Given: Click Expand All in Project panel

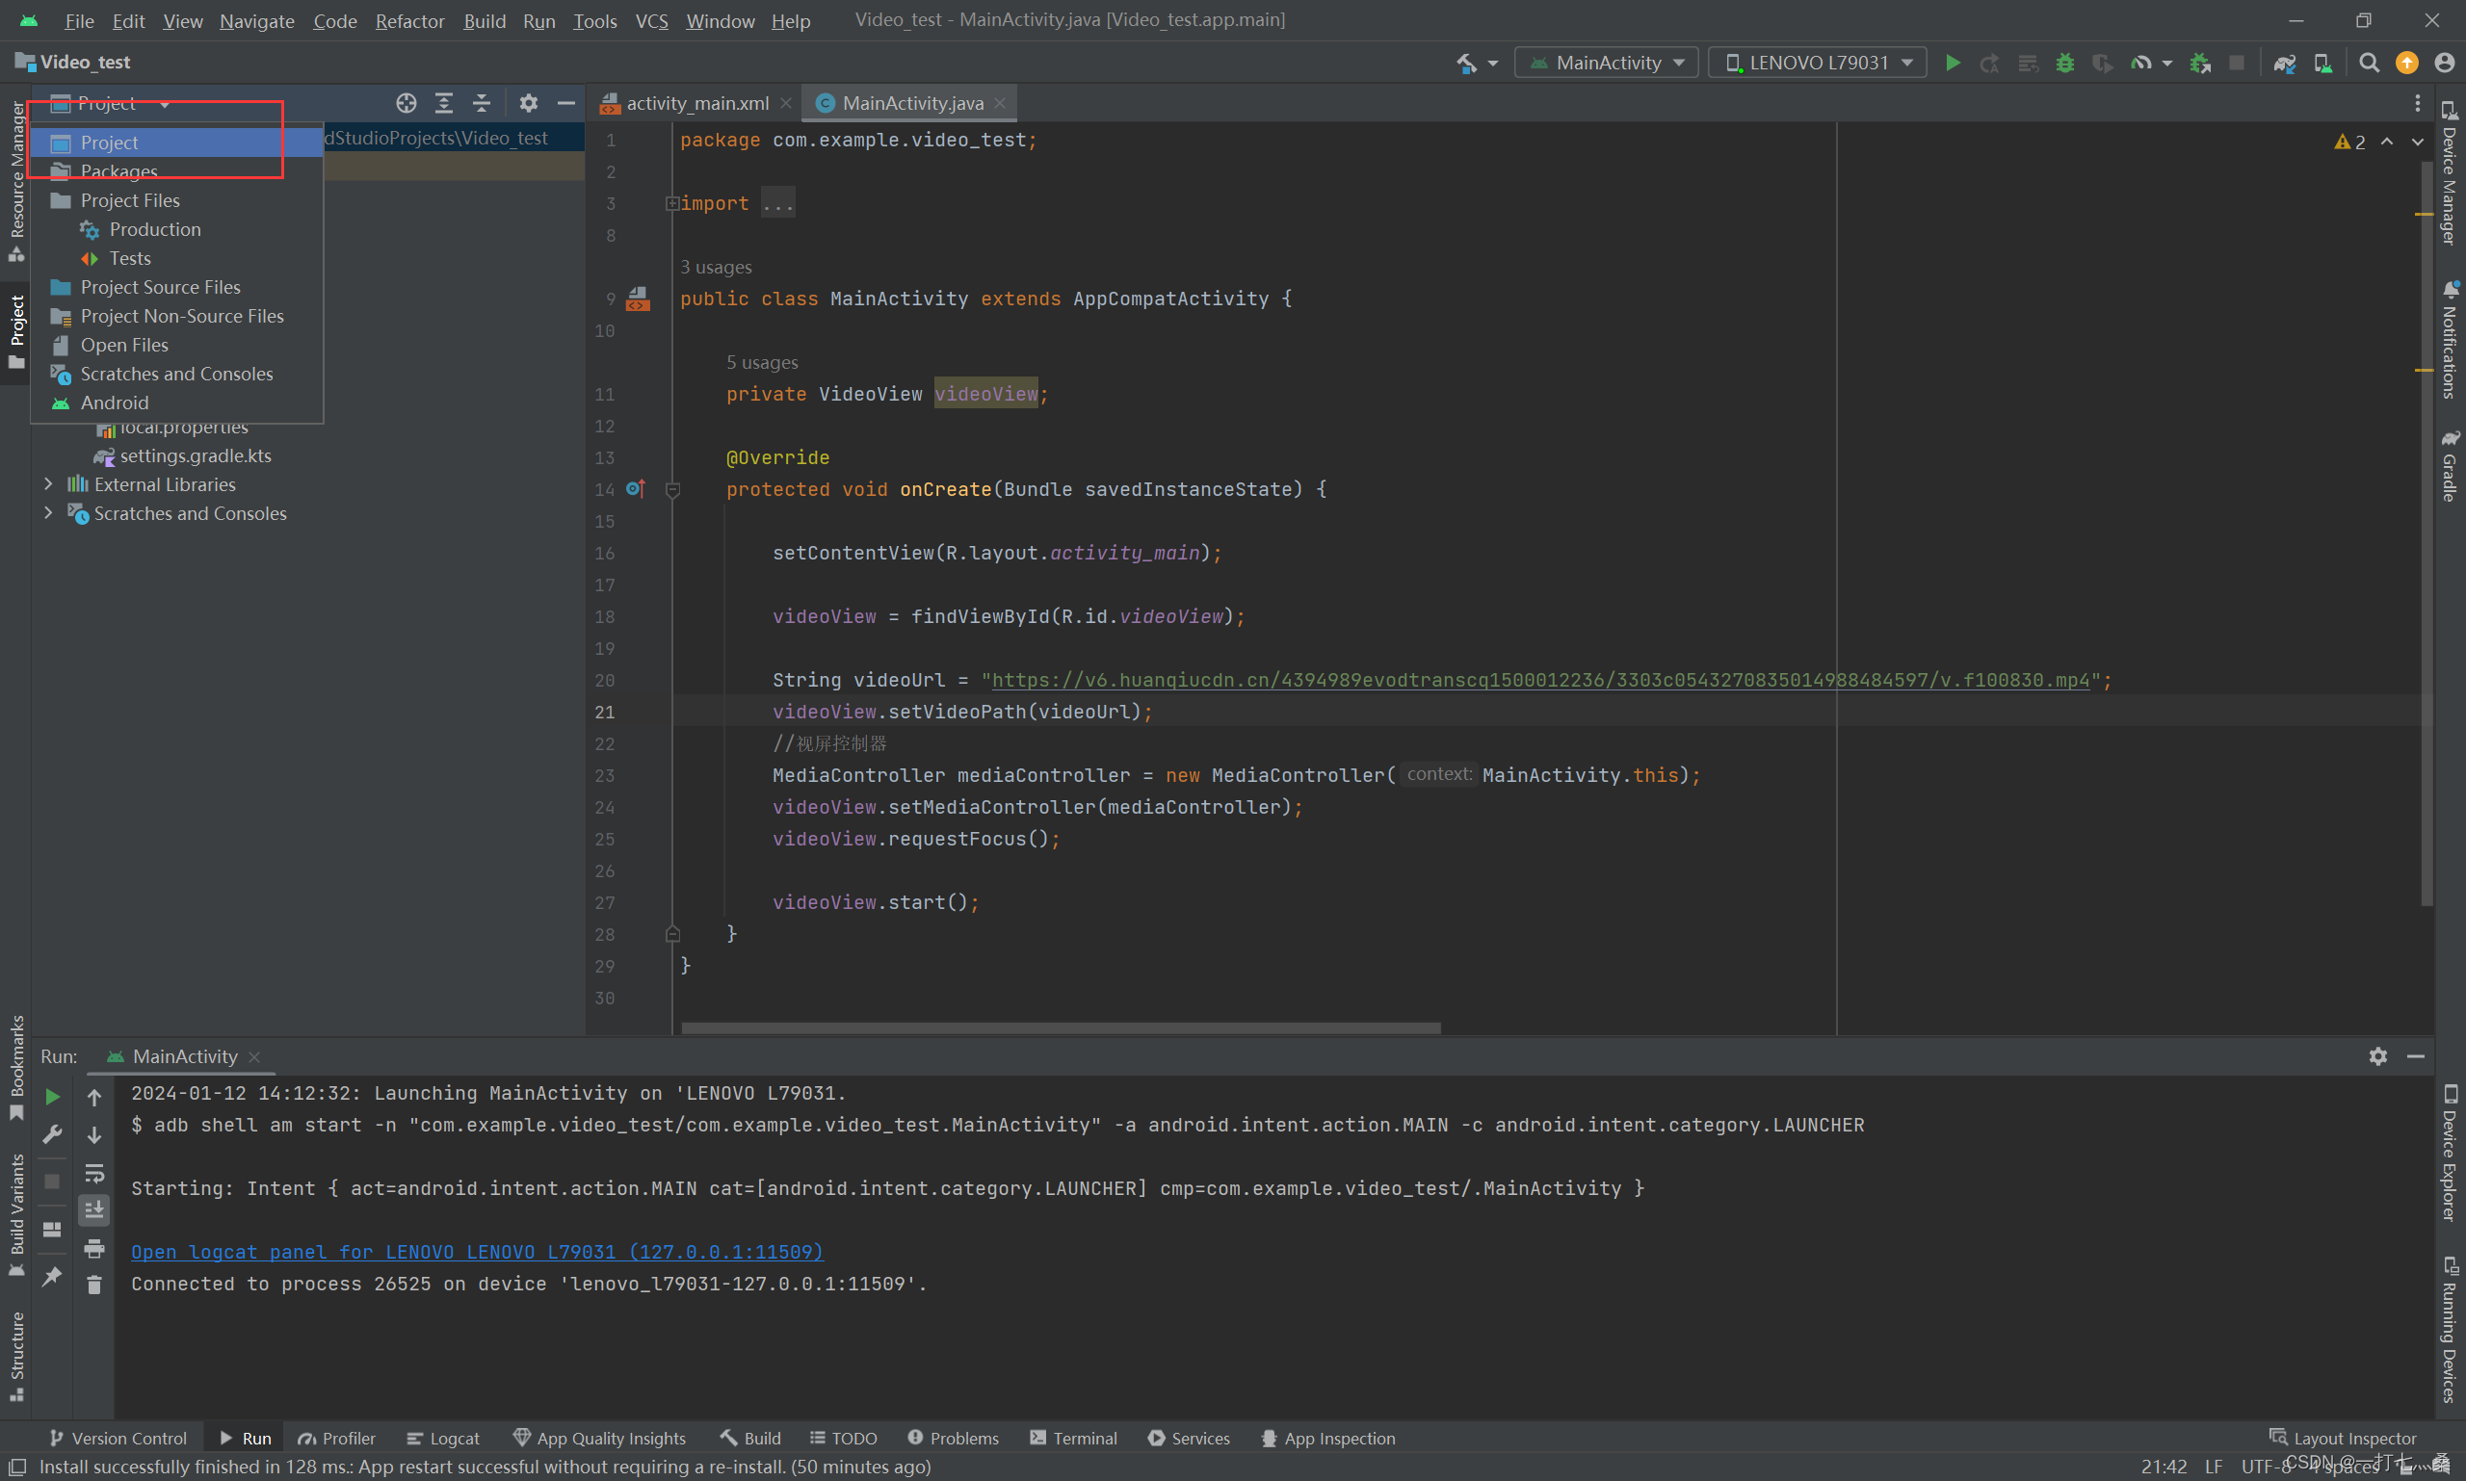Looking at the screenshot, I should pyautogui.click(x=444, y=103).
